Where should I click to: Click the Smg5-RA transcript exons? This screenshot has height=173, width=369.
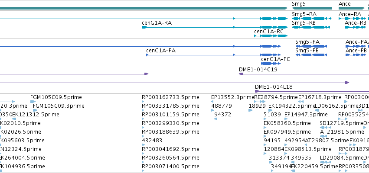[312, 19]
